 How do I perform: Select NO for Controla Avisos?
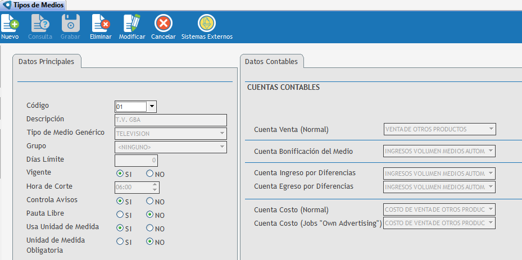pyautogui.click(x=150, y=201)
